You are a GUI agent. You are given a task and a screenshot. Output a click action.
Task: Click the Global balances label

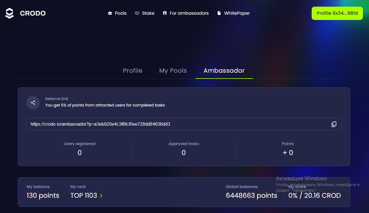pyautogui.click(x=242, y=187)
